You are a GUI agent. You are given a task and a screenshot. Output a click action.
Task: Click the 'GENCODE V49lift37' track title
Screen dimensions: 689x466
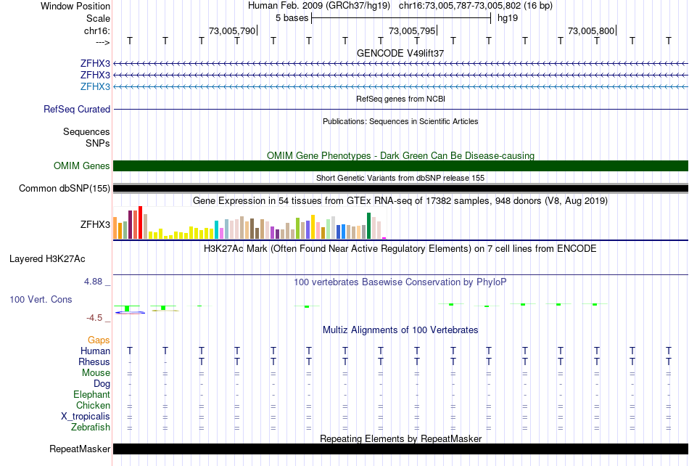pos(400,53)
